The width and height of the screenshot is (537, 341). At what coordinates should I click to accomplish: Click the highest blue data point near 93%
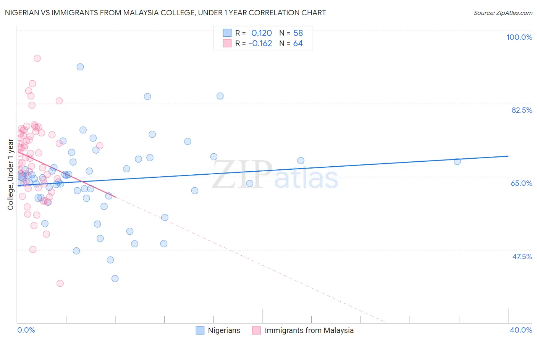coord(80,67)
